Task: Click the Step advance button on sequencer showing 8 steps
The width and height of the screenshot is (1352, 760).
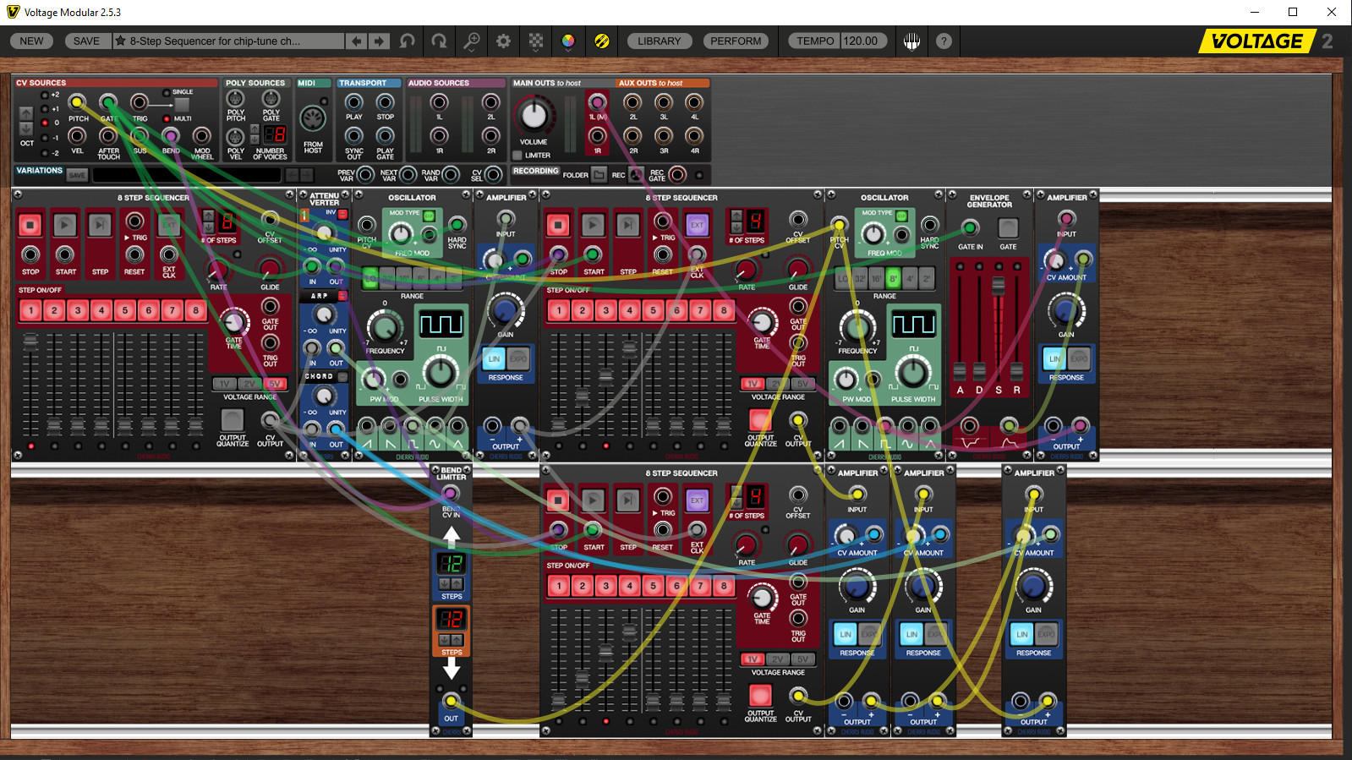Action: (100, 225)
